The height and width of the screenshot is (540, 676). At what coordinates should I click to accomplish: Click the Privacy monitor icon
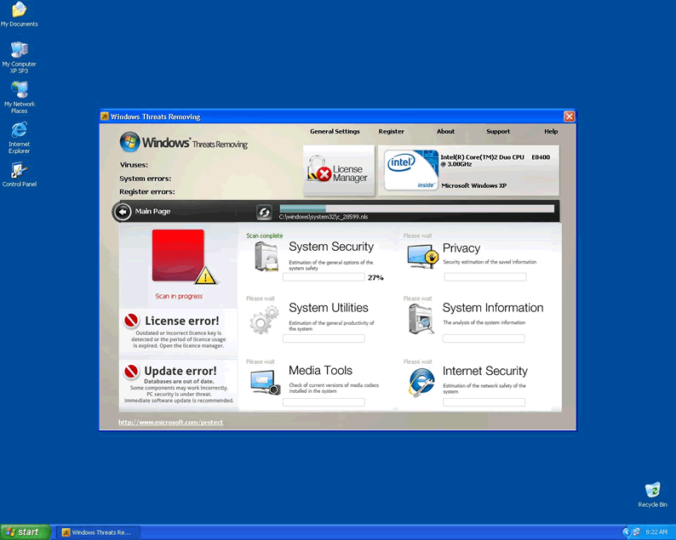pyautogui.click(x=422, y=256)
